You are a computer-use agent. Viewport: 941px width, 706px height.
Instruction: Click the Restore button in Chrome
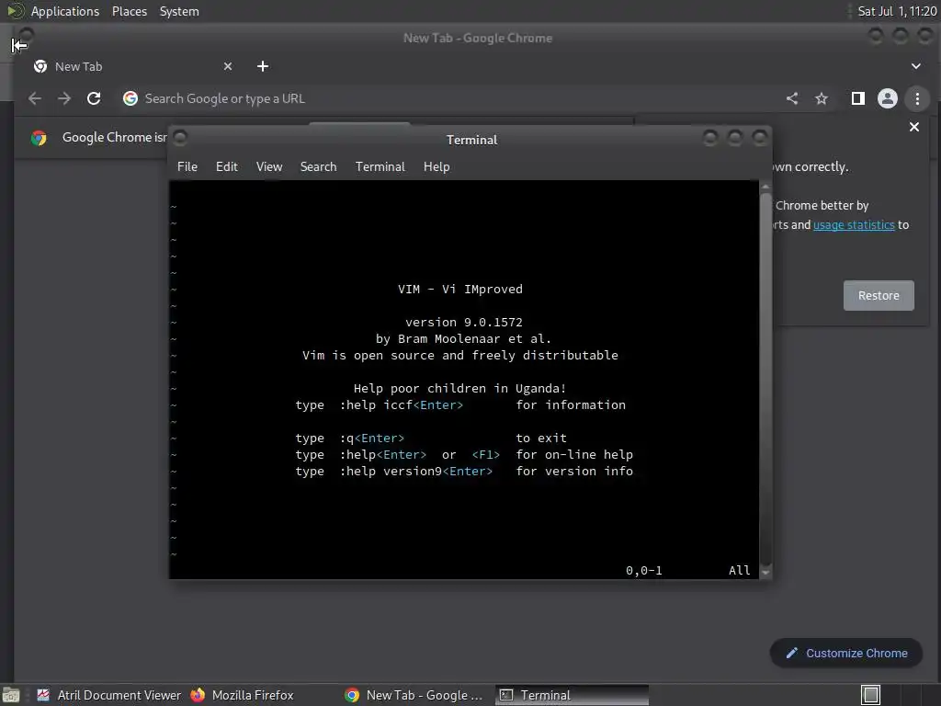tap(879, 295)
